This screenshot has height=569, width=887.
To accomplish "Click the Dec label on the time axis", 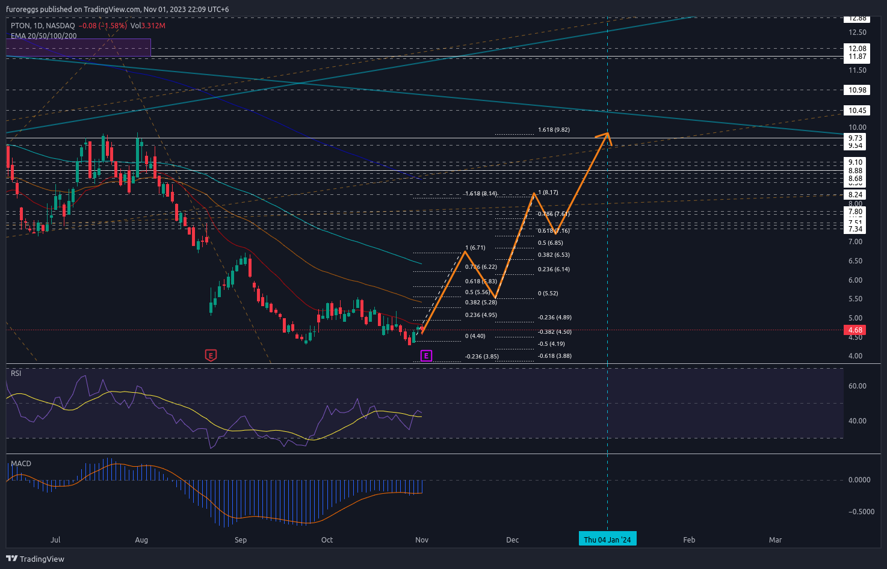I will (x=513, y=540).
